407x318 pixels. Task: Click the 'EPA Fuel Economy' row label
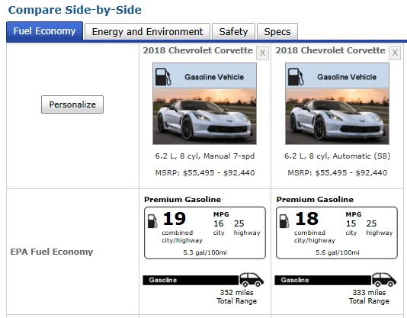click(52, 252)
